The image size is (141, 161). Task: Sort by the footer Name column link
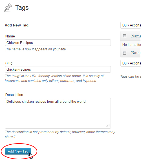pos(136,53)
